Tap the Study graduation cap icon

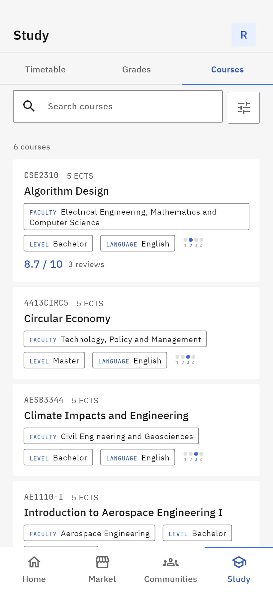pos(239,562)
